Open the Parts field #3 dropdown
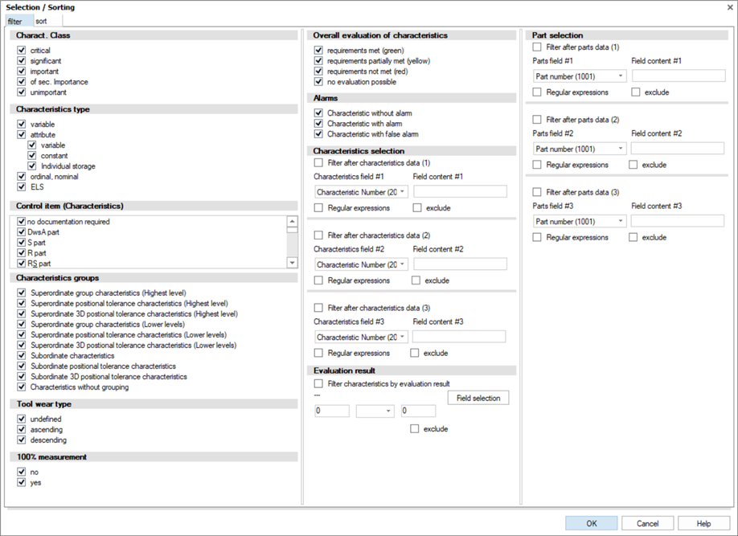 (580, 221)
